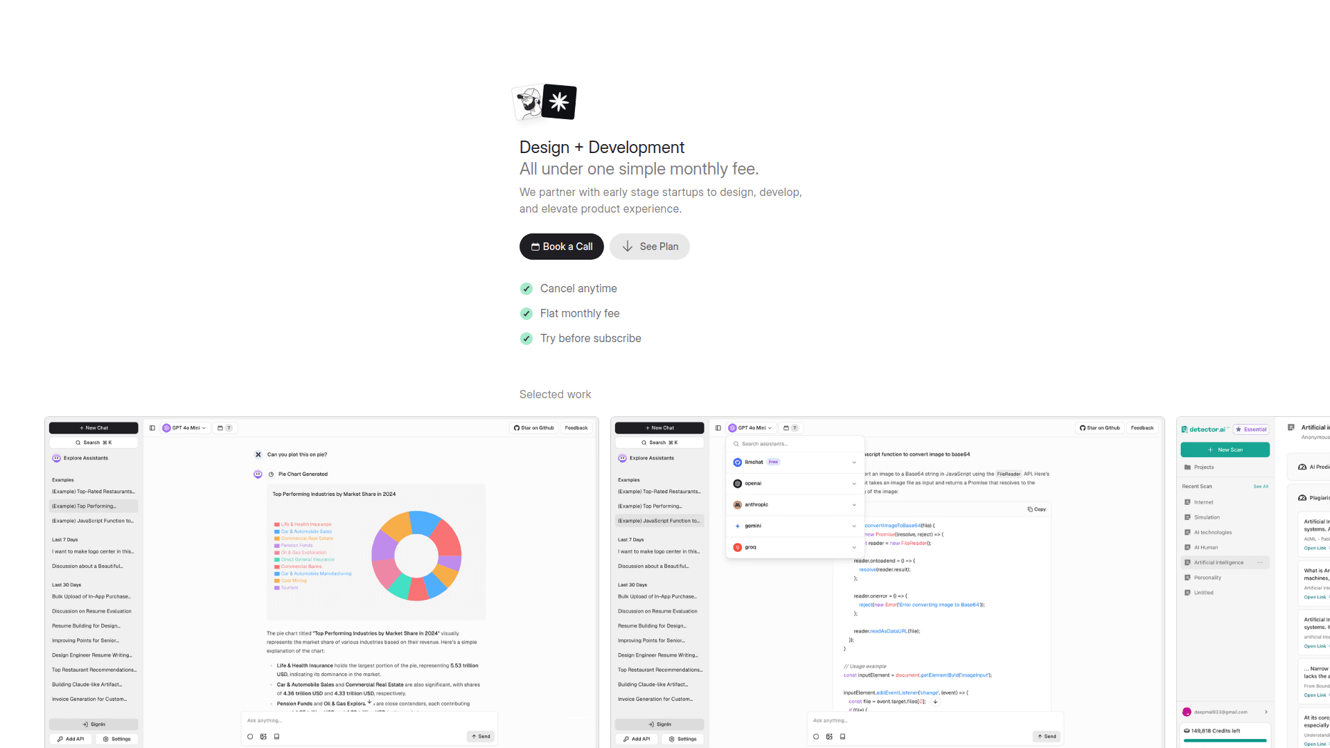Select the Projects item in detector.ai sidebar
Viewport: 1330px width, 748px height.
[x=1203, y=467]
